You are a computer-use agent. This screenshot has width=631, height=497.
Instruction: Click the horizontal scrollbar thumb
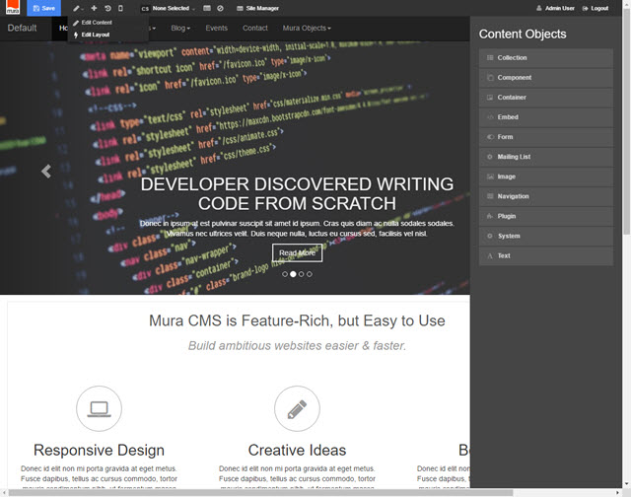pos(260,493)
